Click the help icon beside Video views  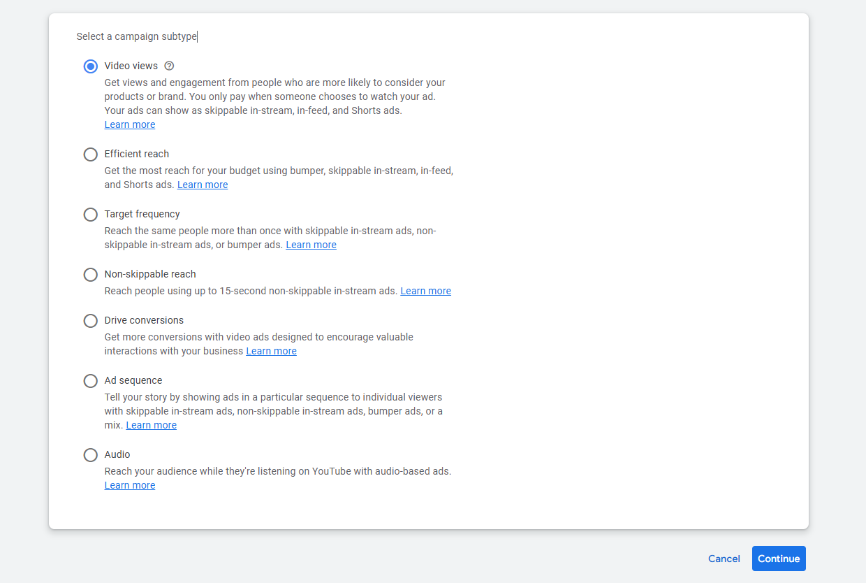point(169,66)
